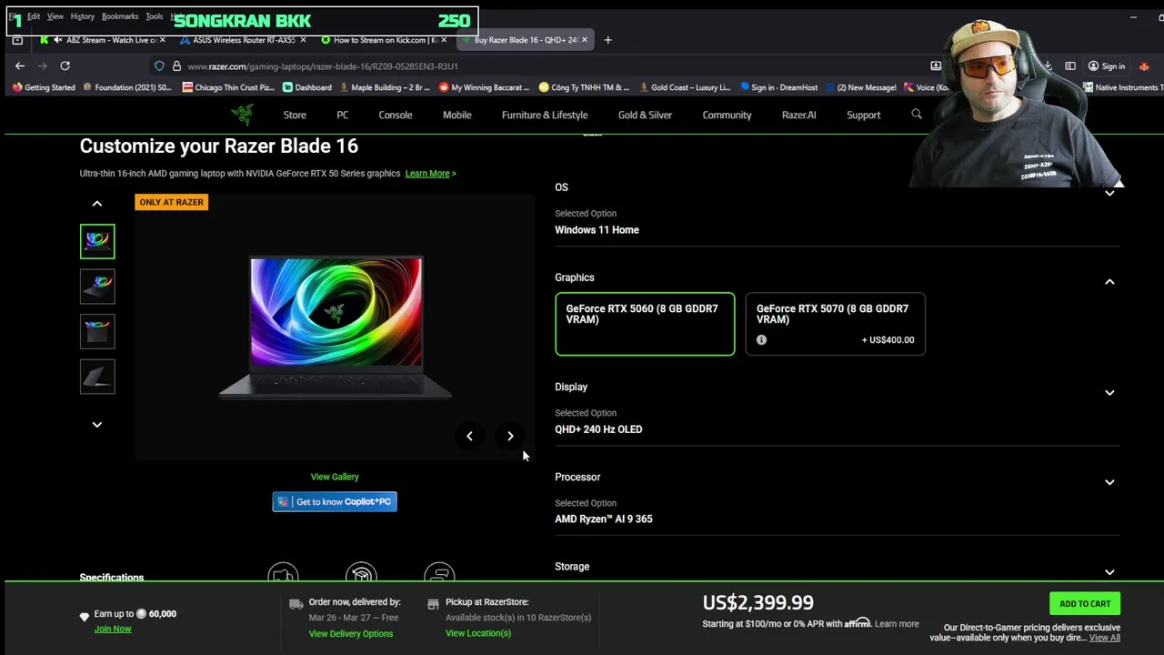Open the Mobile navigation menu
Screen dimensions: 1164x655
click(457, 115)
